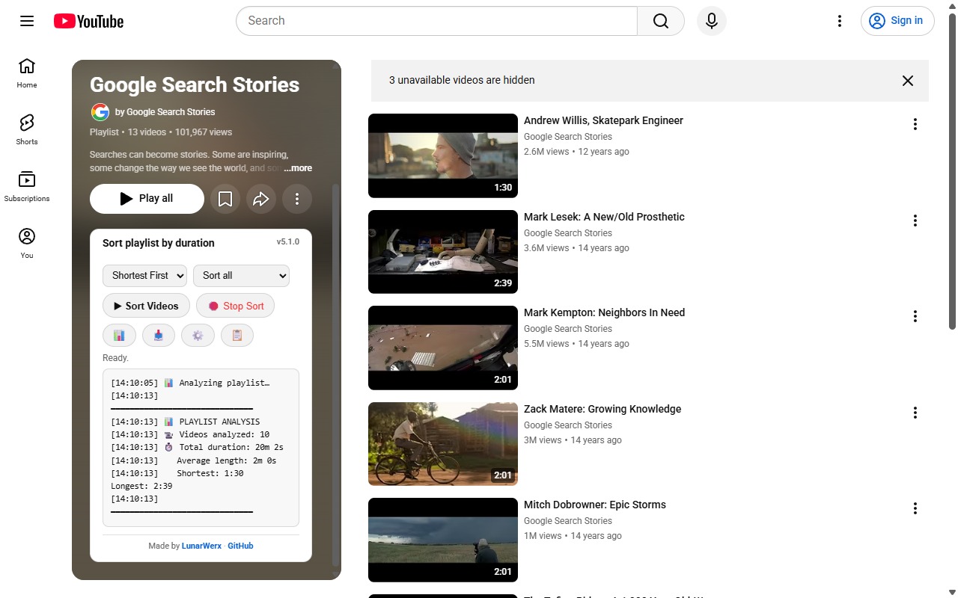Open video title Zack Matere: Growing Knowledge
This screenshot has width=958, height=598.
coord(602,409)
